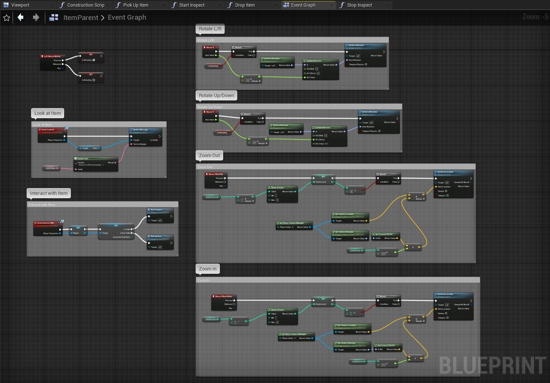
Task: Toggle Teleport checkbox in Zoom In
Action: click(x=447, y=318)
